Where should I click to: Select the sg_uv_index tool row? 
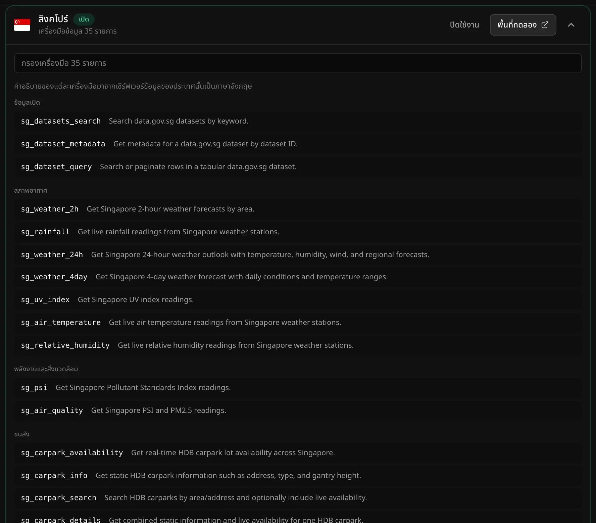[298, 300]
